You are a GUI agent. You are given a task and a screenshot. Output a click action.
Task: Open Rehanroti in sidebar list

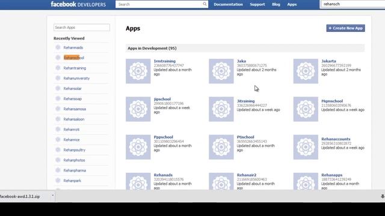click(x=72, y=130)
